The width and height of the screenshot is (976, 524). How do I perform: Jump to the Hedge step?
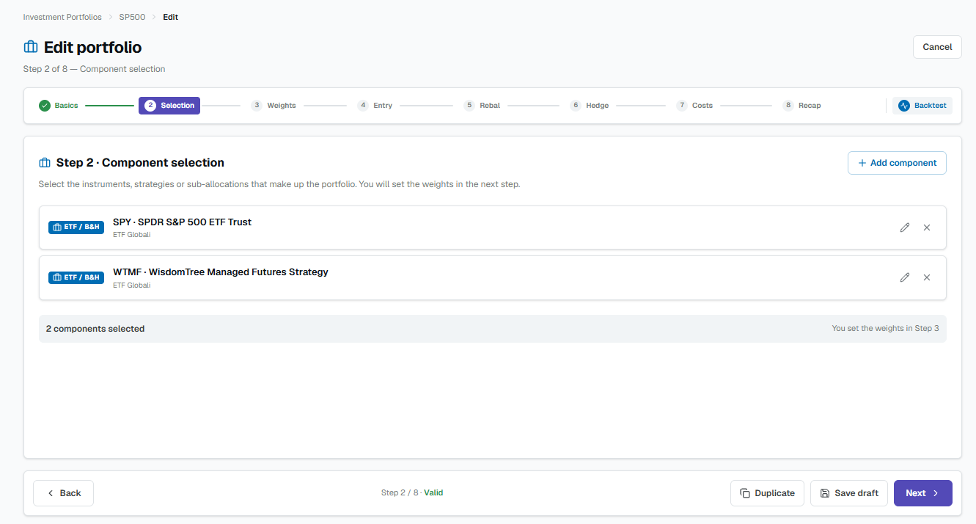[x=590, y=106]
